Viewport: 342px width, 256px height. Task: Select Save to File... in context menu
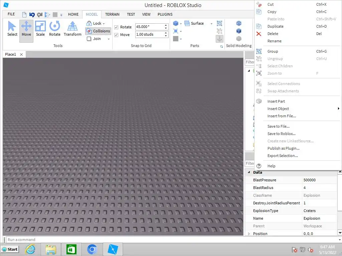tap(298, 126)
